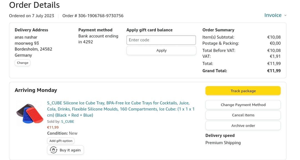This screenshot has height=160, width=300.
Task: Click the Arriving Monday heading
Action: [x=36, y=90]
